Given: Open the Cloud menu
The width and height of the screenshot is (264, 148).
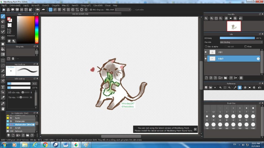Looking at the screenshot, I should point(108,5).
